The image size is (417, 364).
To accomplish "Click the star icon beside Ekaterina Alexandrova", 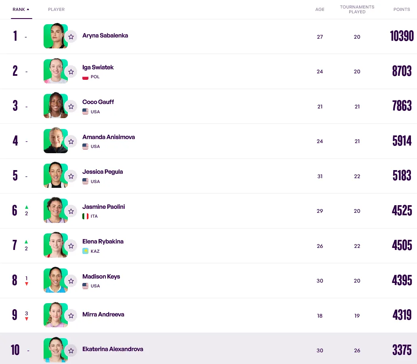I will [71, 351].
